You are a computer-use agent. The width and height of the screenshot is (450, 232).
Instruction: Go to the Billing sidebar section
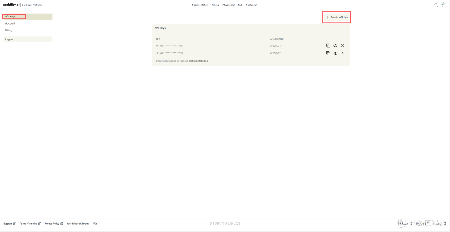[x=9, y=30]
